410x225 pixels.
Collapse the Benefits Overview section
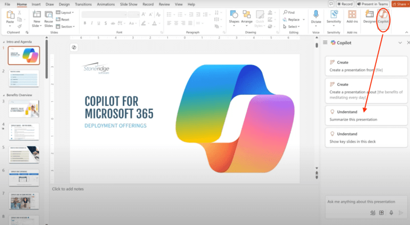(4, 95)
